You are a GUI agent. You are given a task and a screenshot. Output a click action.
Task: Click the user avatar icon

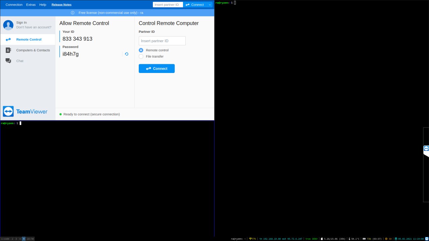coord(8,25)
